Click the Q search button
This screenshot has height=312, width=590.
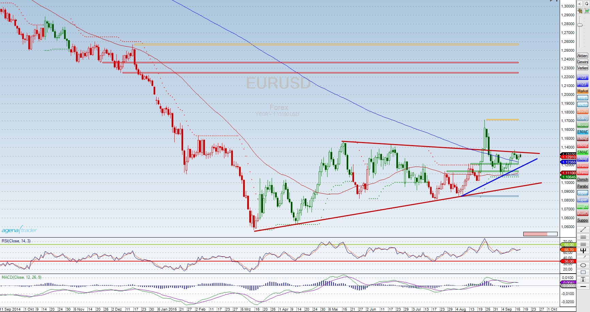tap(587, 4)
